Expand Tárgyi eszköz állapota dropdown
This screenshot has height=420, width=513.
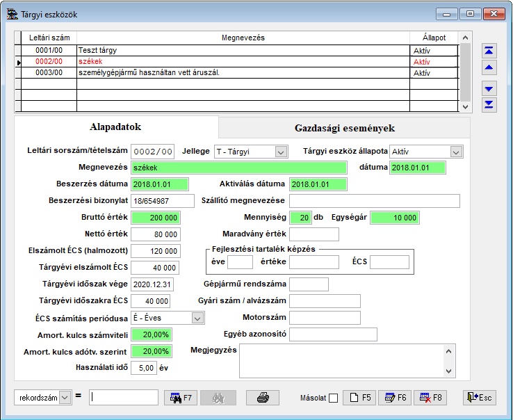(x=456, y=152)
